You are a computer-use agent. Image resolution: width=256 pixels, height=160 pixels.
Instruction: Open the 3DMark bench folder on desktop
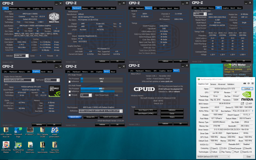pos(30,147)
